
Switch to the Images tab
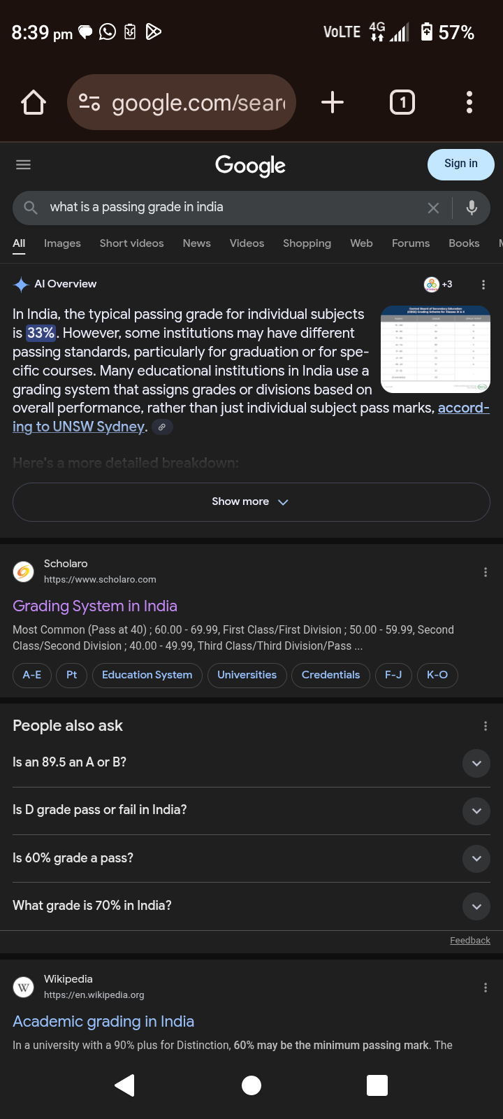pyautogui.click(x=62, y=243)
